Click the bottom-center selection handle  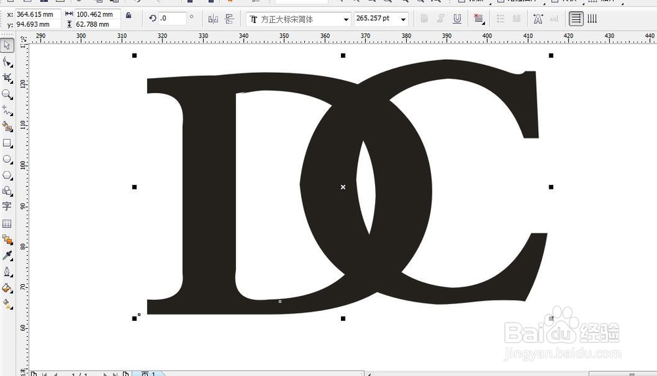343,319
